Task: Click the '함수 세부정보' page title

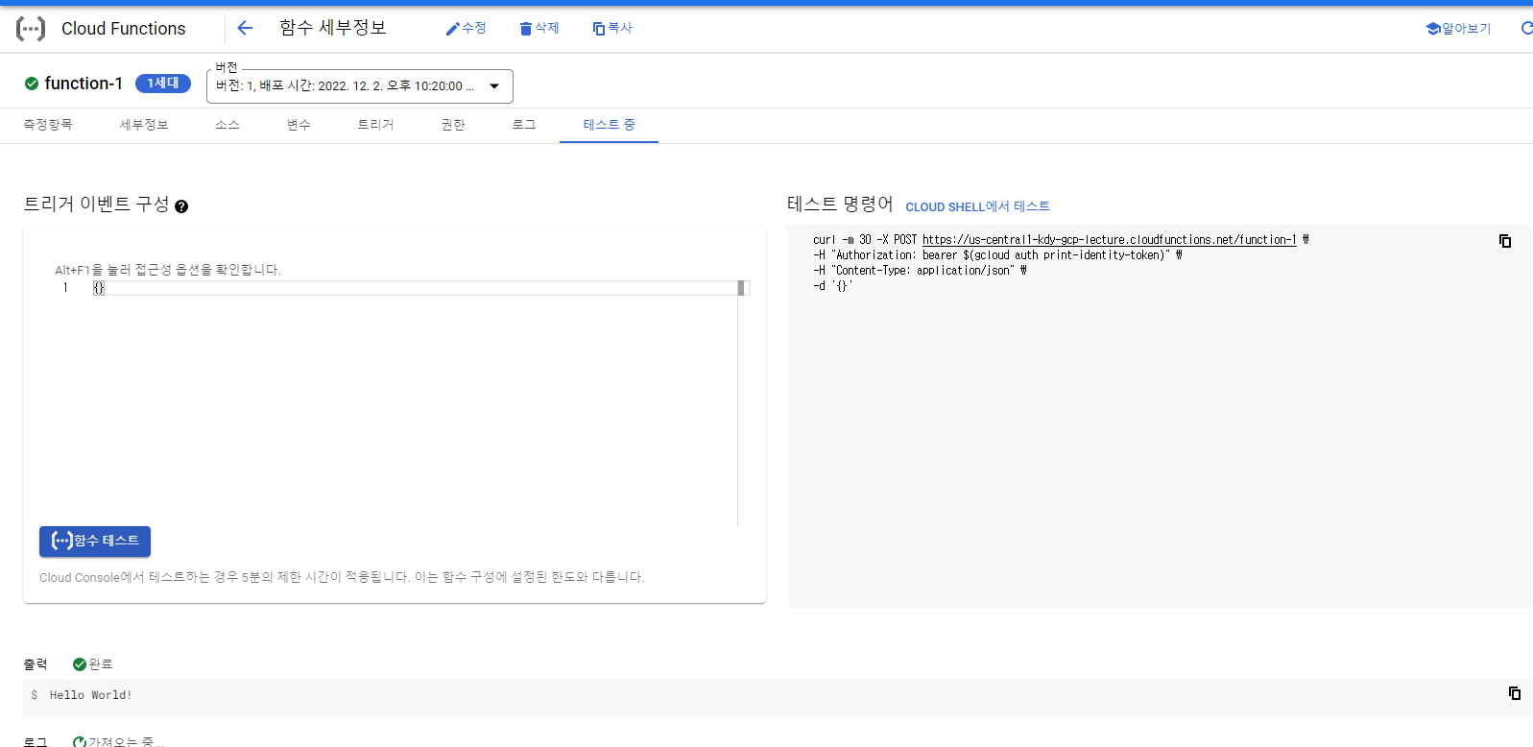Action: [333, 28]
